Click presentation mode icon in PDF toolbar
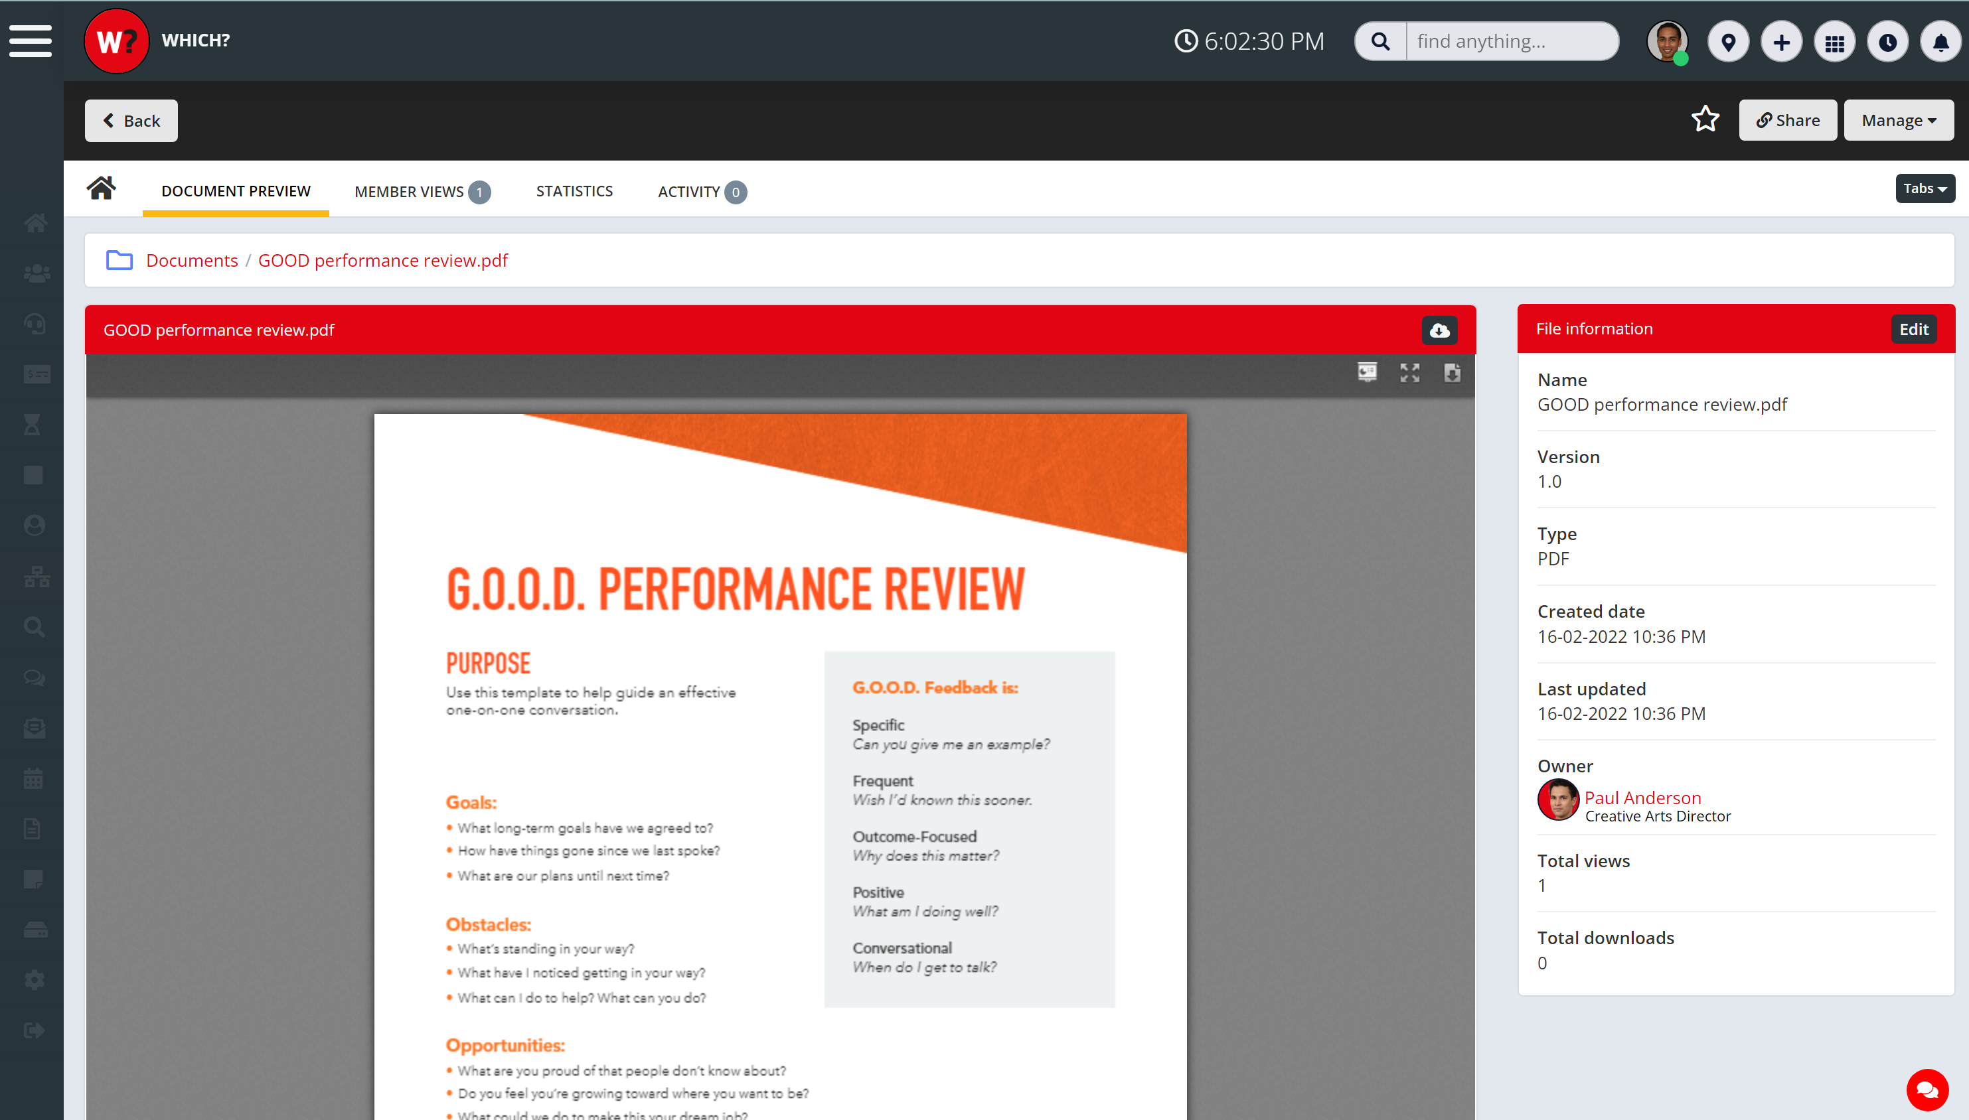This screenshot has width=1969, height=1120. point(1368,373)
